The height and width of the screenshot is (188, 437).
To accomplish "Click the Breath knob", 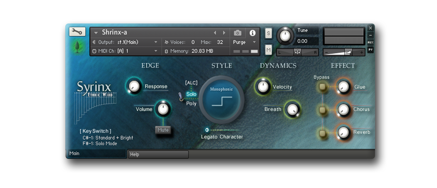I will coord(292,110).
